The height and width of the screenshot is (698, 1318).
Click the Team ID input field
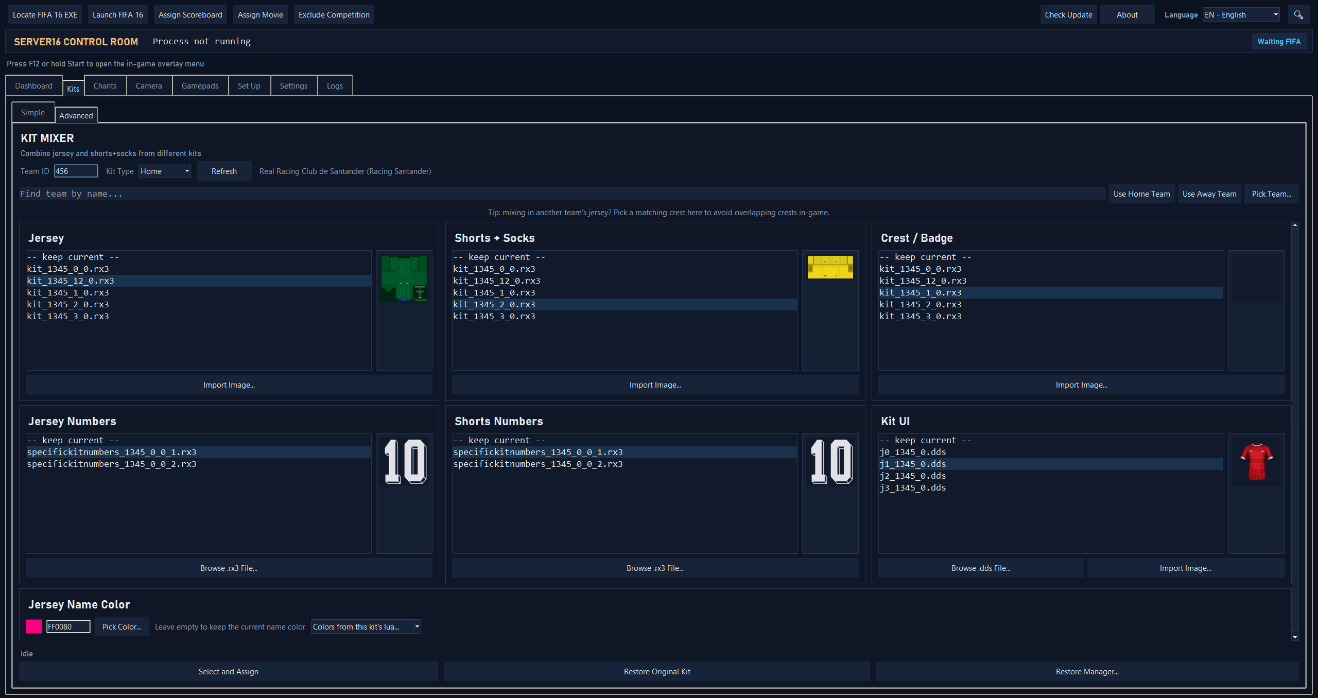[76, 171]
